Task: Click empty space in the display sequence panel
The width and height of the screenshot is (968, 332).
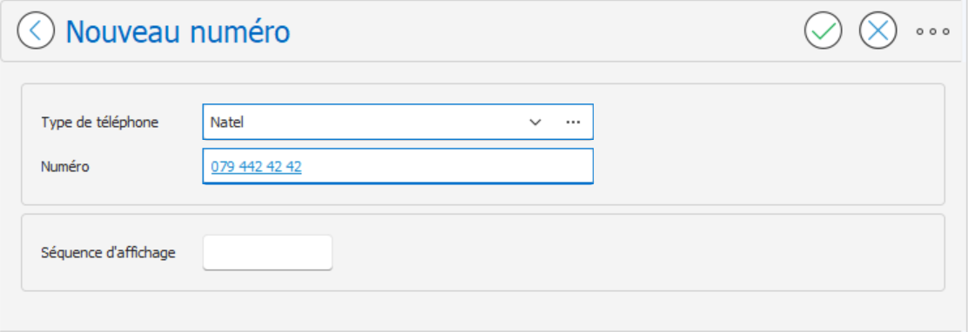Action: [x=635, y=253]
